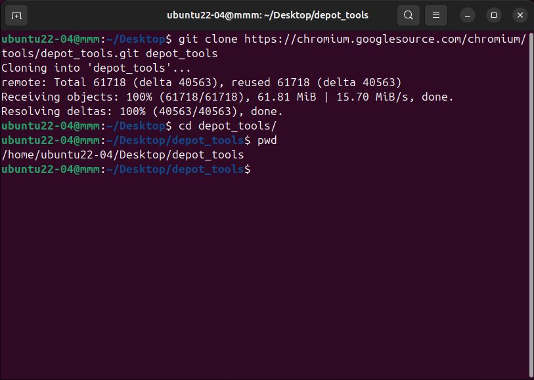Click the 'remote: Total 61718' output line
Image resolution: width=534 pixels, height=380 pixels.
pos(202,82)
